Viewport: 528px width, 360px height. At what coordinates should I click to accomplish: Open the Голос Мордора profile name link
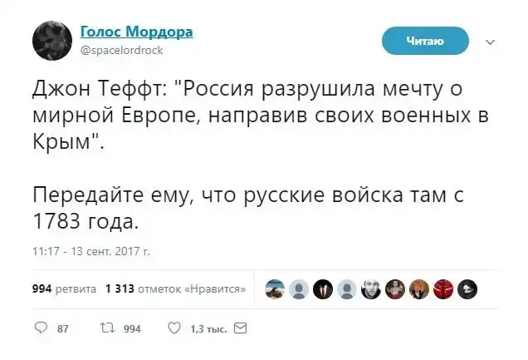point(137,32)
